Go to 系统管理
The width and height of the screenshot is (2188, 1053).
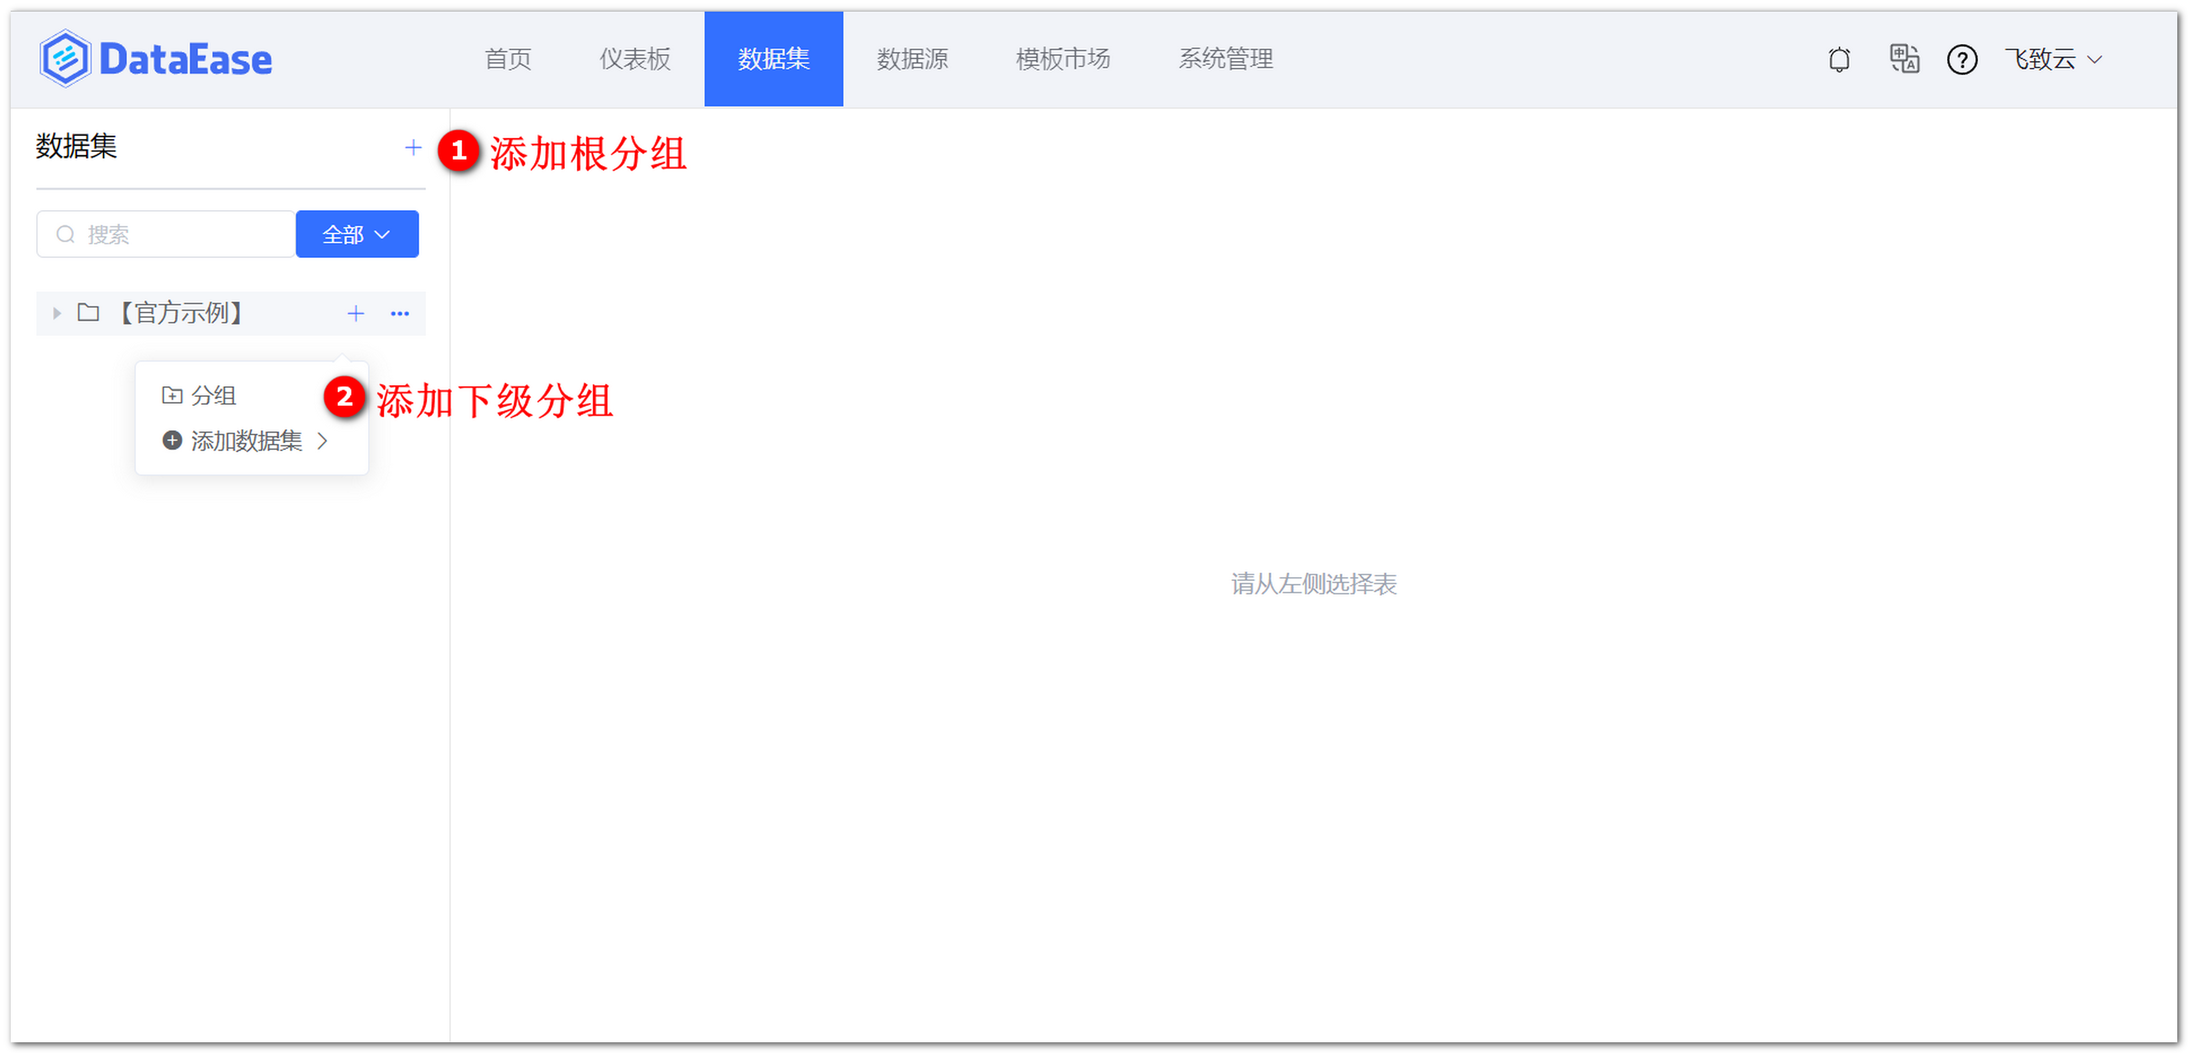(x=1225, y=59)
